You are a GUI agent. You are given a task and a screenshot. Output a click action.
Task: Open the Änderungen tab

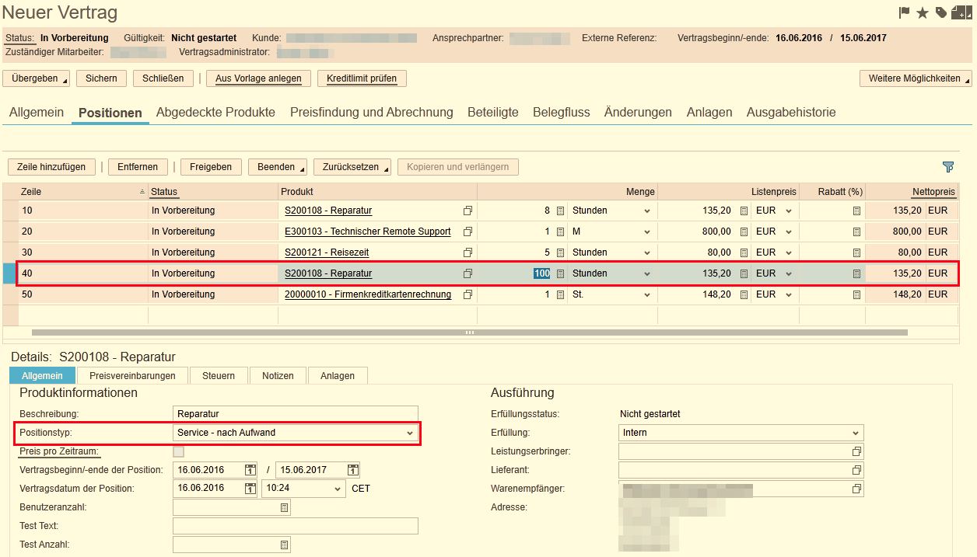point(638,112)
